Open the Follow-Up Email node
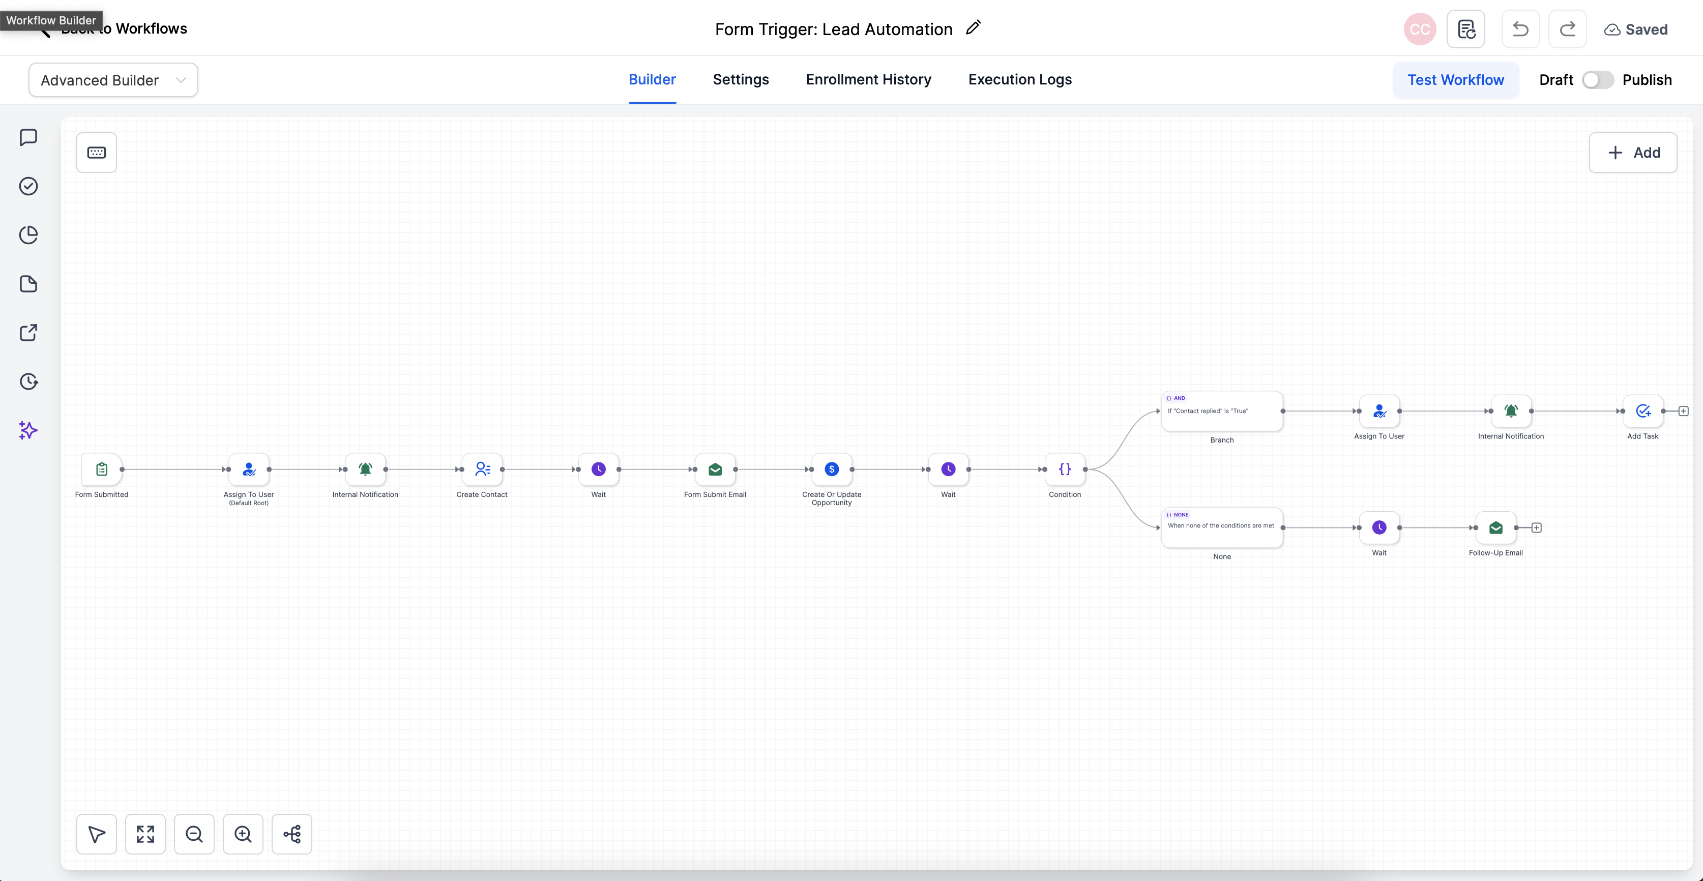The width and height of the screenshot is (1703, 881). click(x=1496, y=527)
